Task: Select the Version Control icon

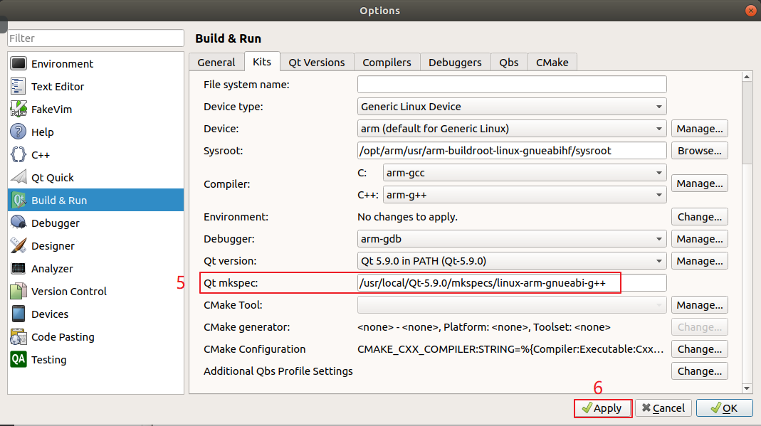Action: [19, 292]
